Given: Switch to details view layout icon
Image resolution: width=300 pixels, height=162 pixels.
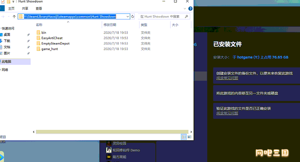Looking at the screenshot, I should (184, 137).
